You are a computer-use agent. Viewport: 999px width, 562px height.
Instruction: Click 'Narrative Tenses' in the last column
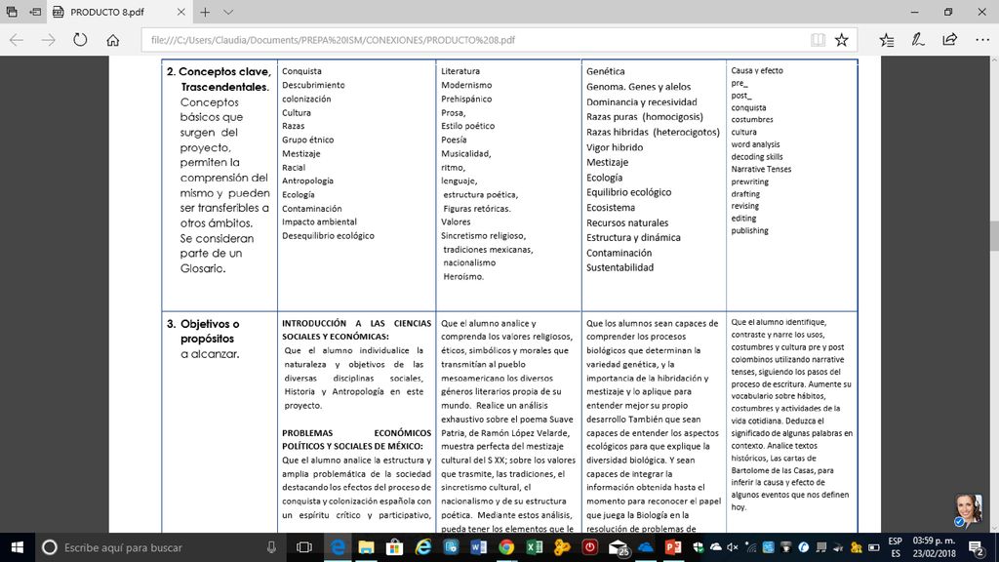[761, 169]
